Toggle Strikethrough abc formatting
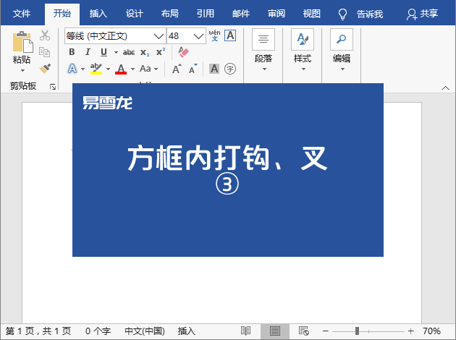This screenshot has height=340, width=456. point(129,52)
